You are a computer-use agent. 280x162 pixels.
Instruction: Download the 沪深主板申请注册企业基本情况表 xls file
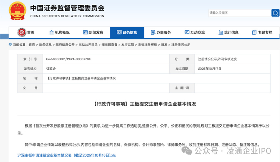tap(67, 155)
